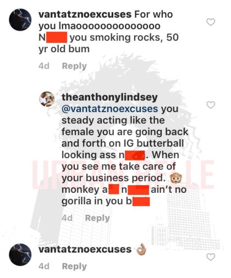Follow the blue @vantatznoexcuses mention
This screenshot has height=278, width=231.
(110, 109)
